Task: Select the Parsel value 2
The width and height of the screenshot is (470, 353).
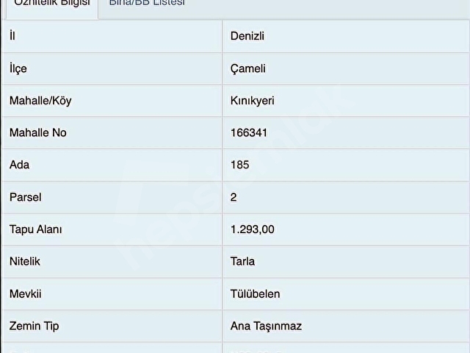Action: [x=234, y=197]
